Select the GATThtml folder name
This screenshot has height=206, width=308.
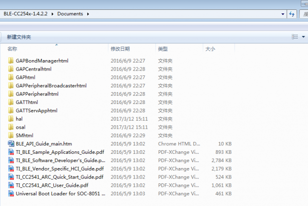click(x=27, y=102)
